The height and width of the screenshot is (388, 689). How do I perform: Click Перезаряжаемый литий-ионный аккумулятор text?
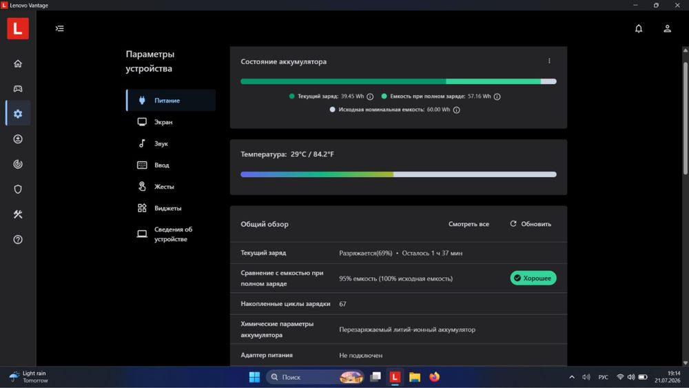tap(407, 329)
